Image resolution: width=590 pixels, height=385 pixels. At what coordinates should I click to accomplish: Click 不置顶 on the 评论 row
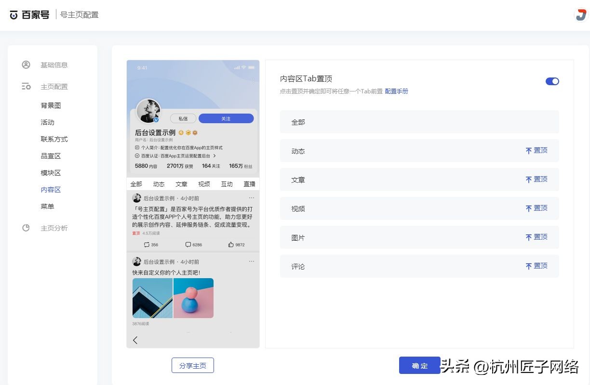pos(536,266)
